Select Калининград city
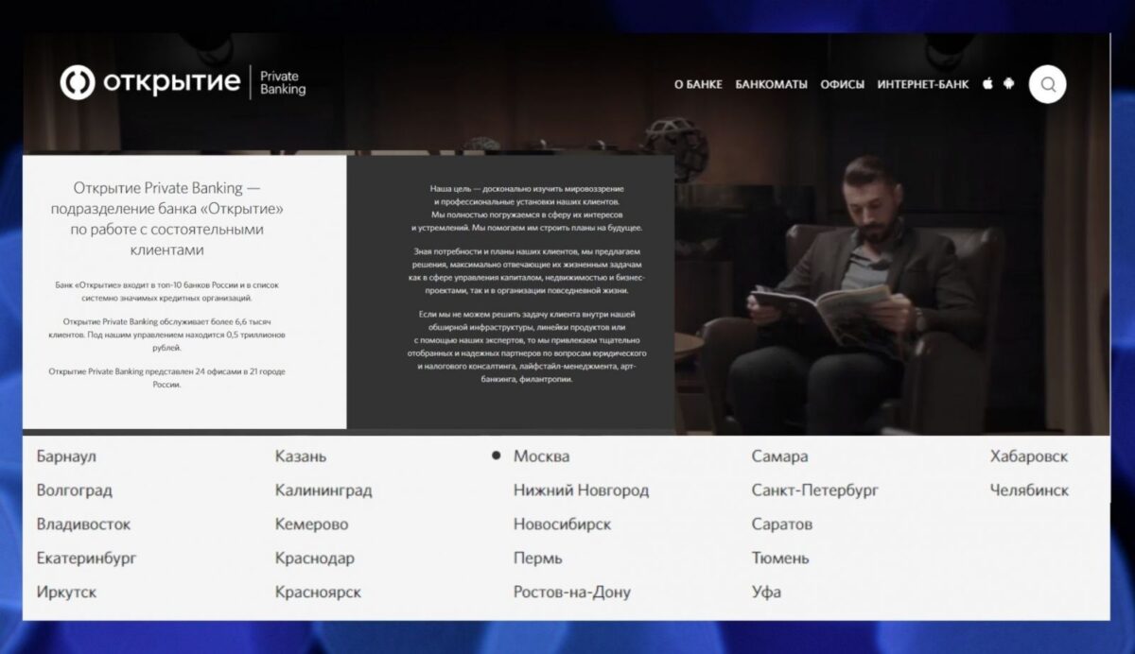Viewport: 1135px width, 654px height. (x=323, y=491)
